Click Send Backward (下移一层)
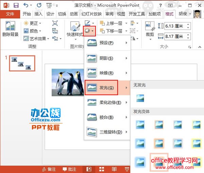 pos(111,31)
